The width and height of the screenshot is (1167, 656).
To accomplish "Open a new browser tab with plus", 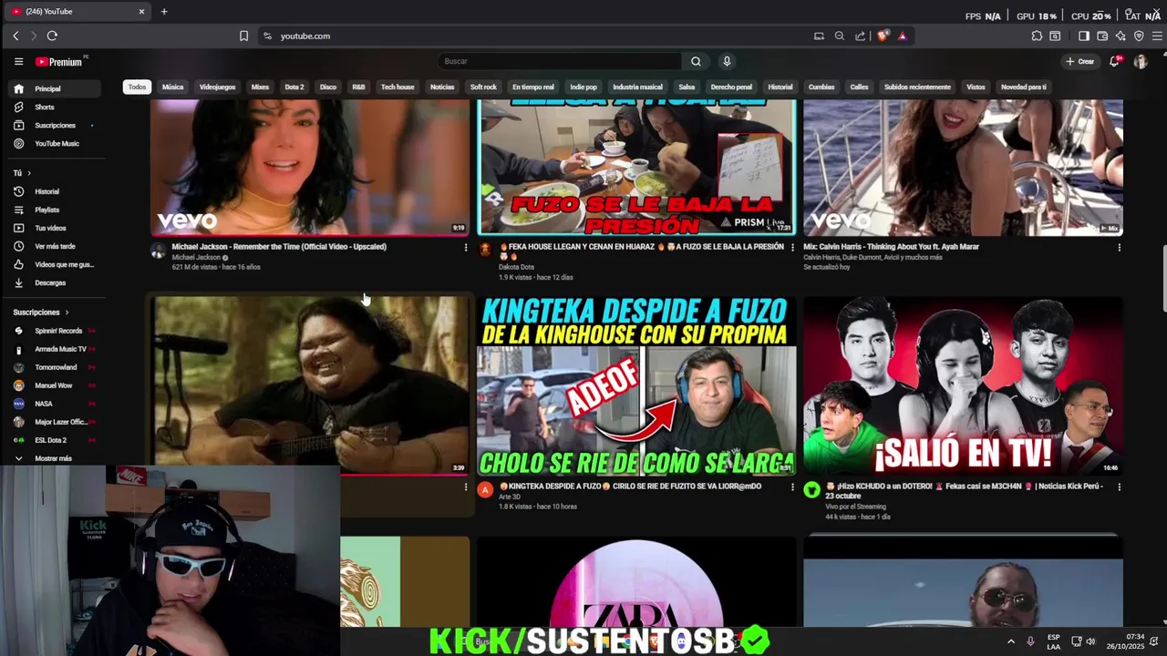I will click(x=164, y=11).
